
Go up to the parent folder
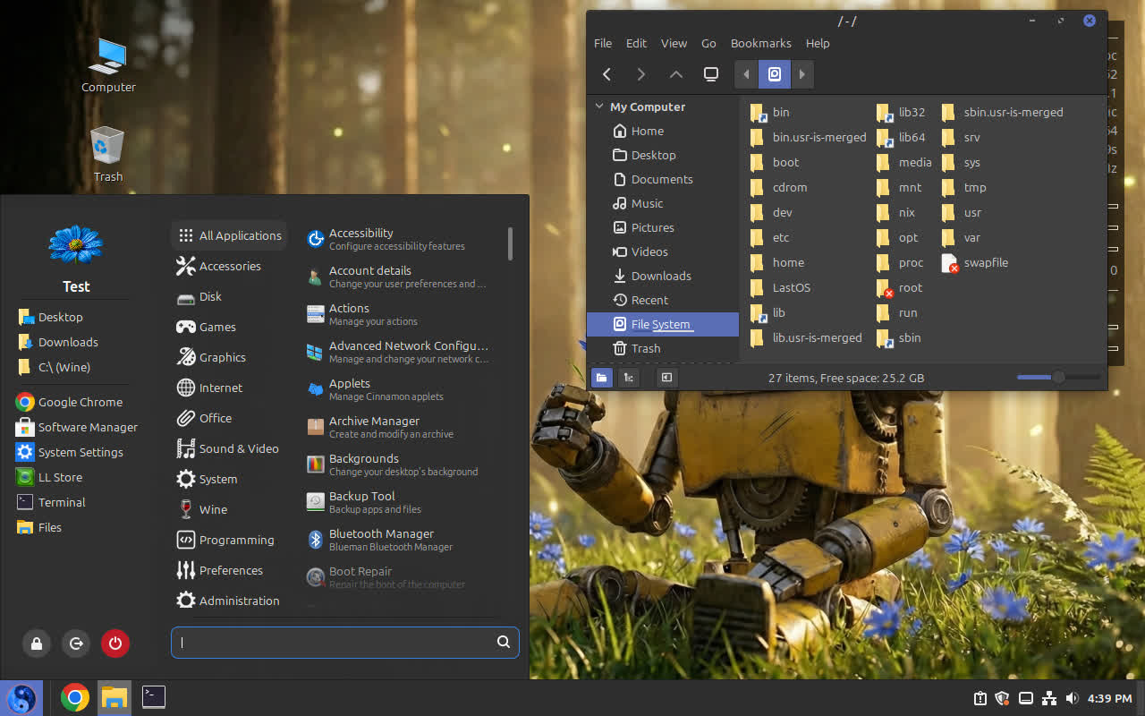pyautogui.click(x=676, y=74)
